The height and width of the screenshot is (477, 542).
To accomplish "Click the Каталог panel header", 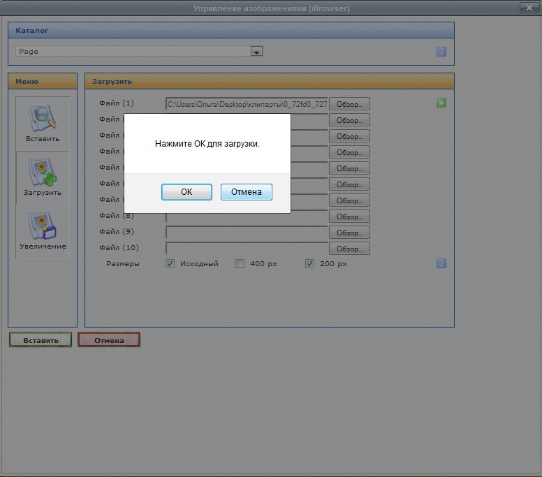I will click(x=231, y=31).
